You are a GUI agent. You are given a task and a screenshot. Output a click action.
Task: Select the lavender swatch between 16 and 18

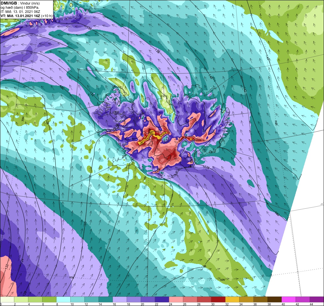pos(120,300)
